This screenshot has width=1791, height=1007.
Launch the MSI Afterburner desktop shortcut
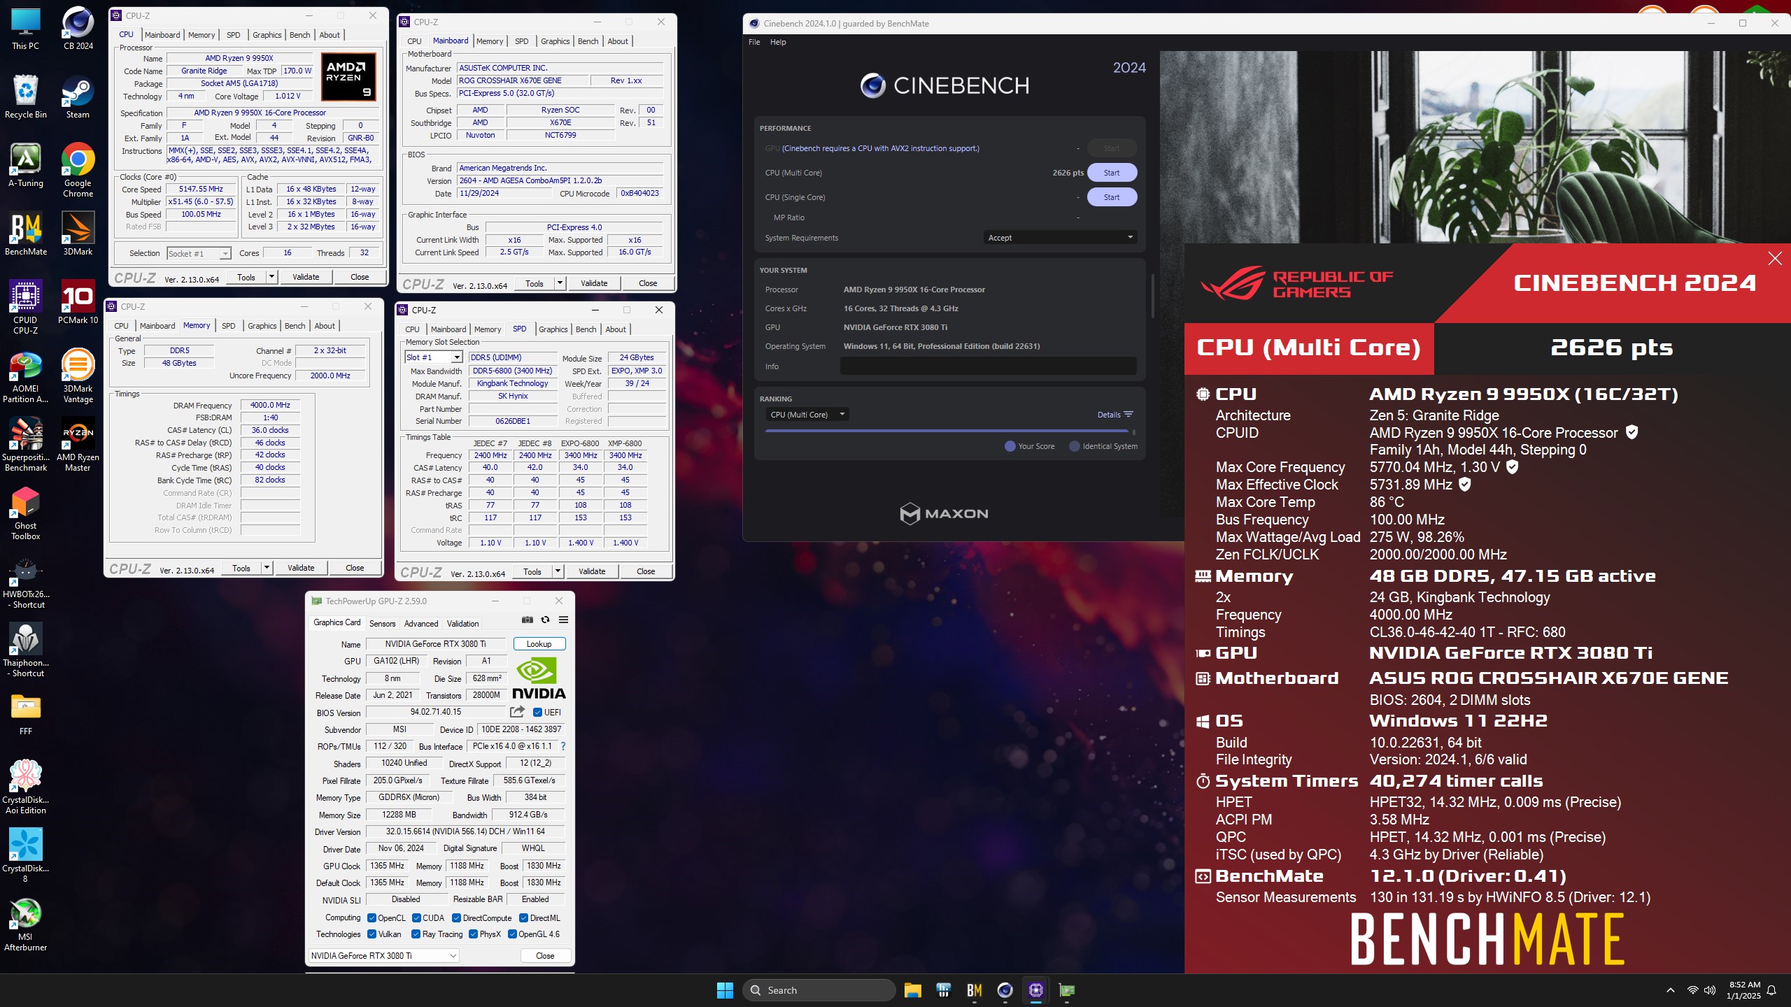(x=26, y=924)
